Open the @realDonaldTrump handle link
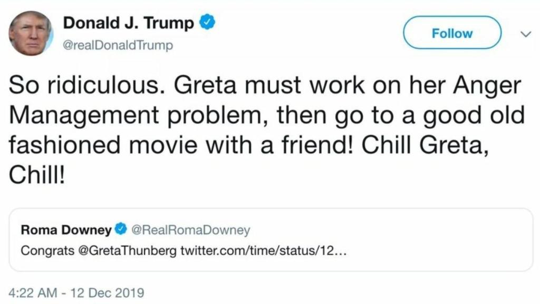The height and width of the screenshot is (304, 540). click(x=117, y=45)
